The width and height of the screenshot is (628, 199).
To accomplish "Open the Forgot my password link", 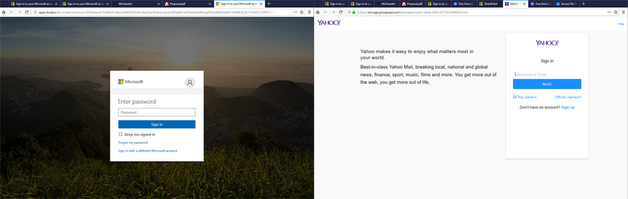I will (133, 143).
